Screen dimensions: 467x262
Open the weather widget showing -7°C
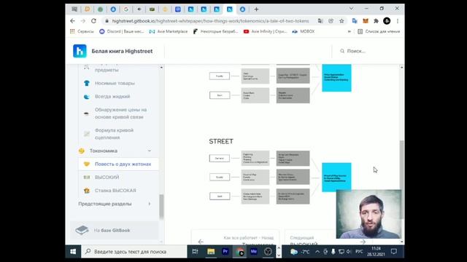[300, 252]
